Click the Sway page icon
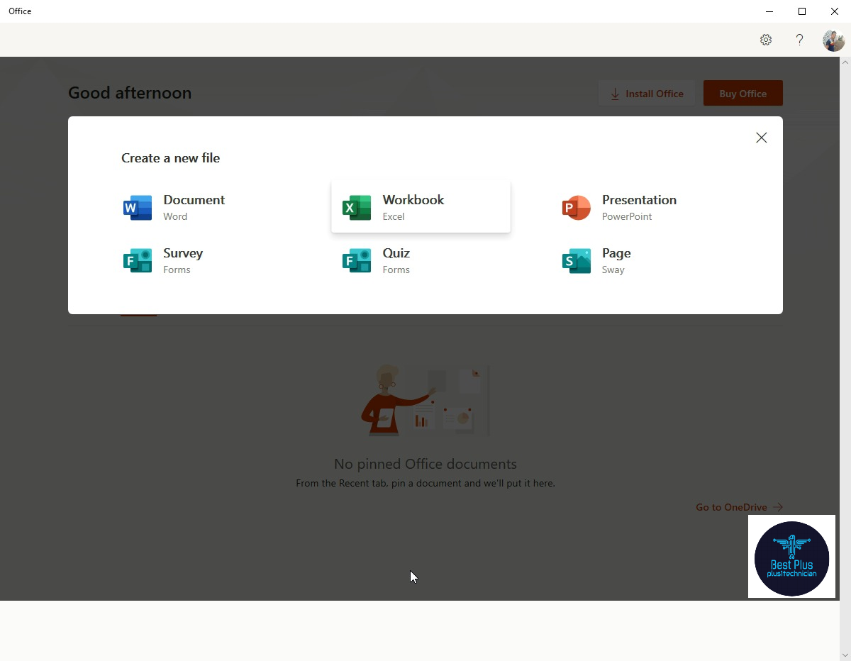851x661 pixels. coord(576,261)
